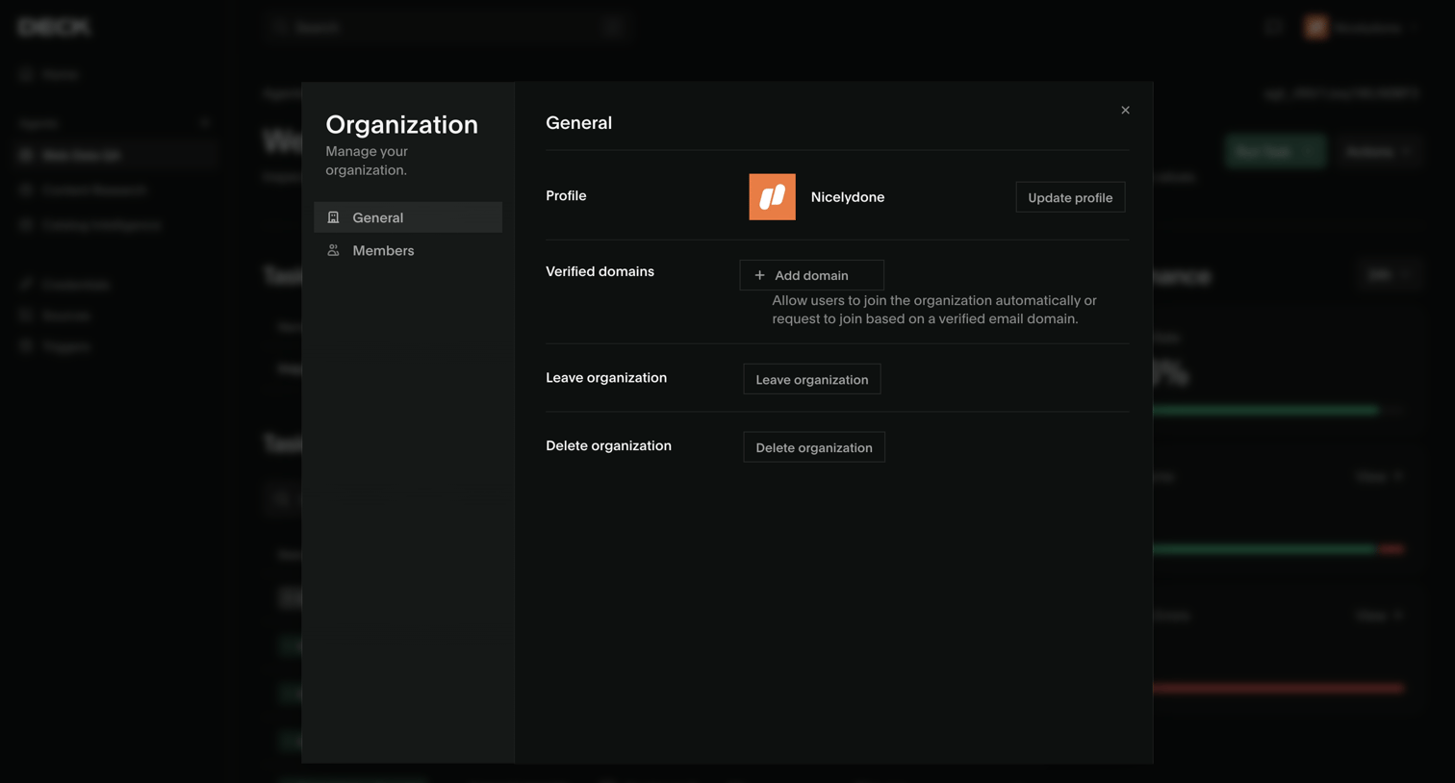Click the plus icon in Add domain
The height and width of the screenshot is (783, 1455).
[x=759, y=275]
